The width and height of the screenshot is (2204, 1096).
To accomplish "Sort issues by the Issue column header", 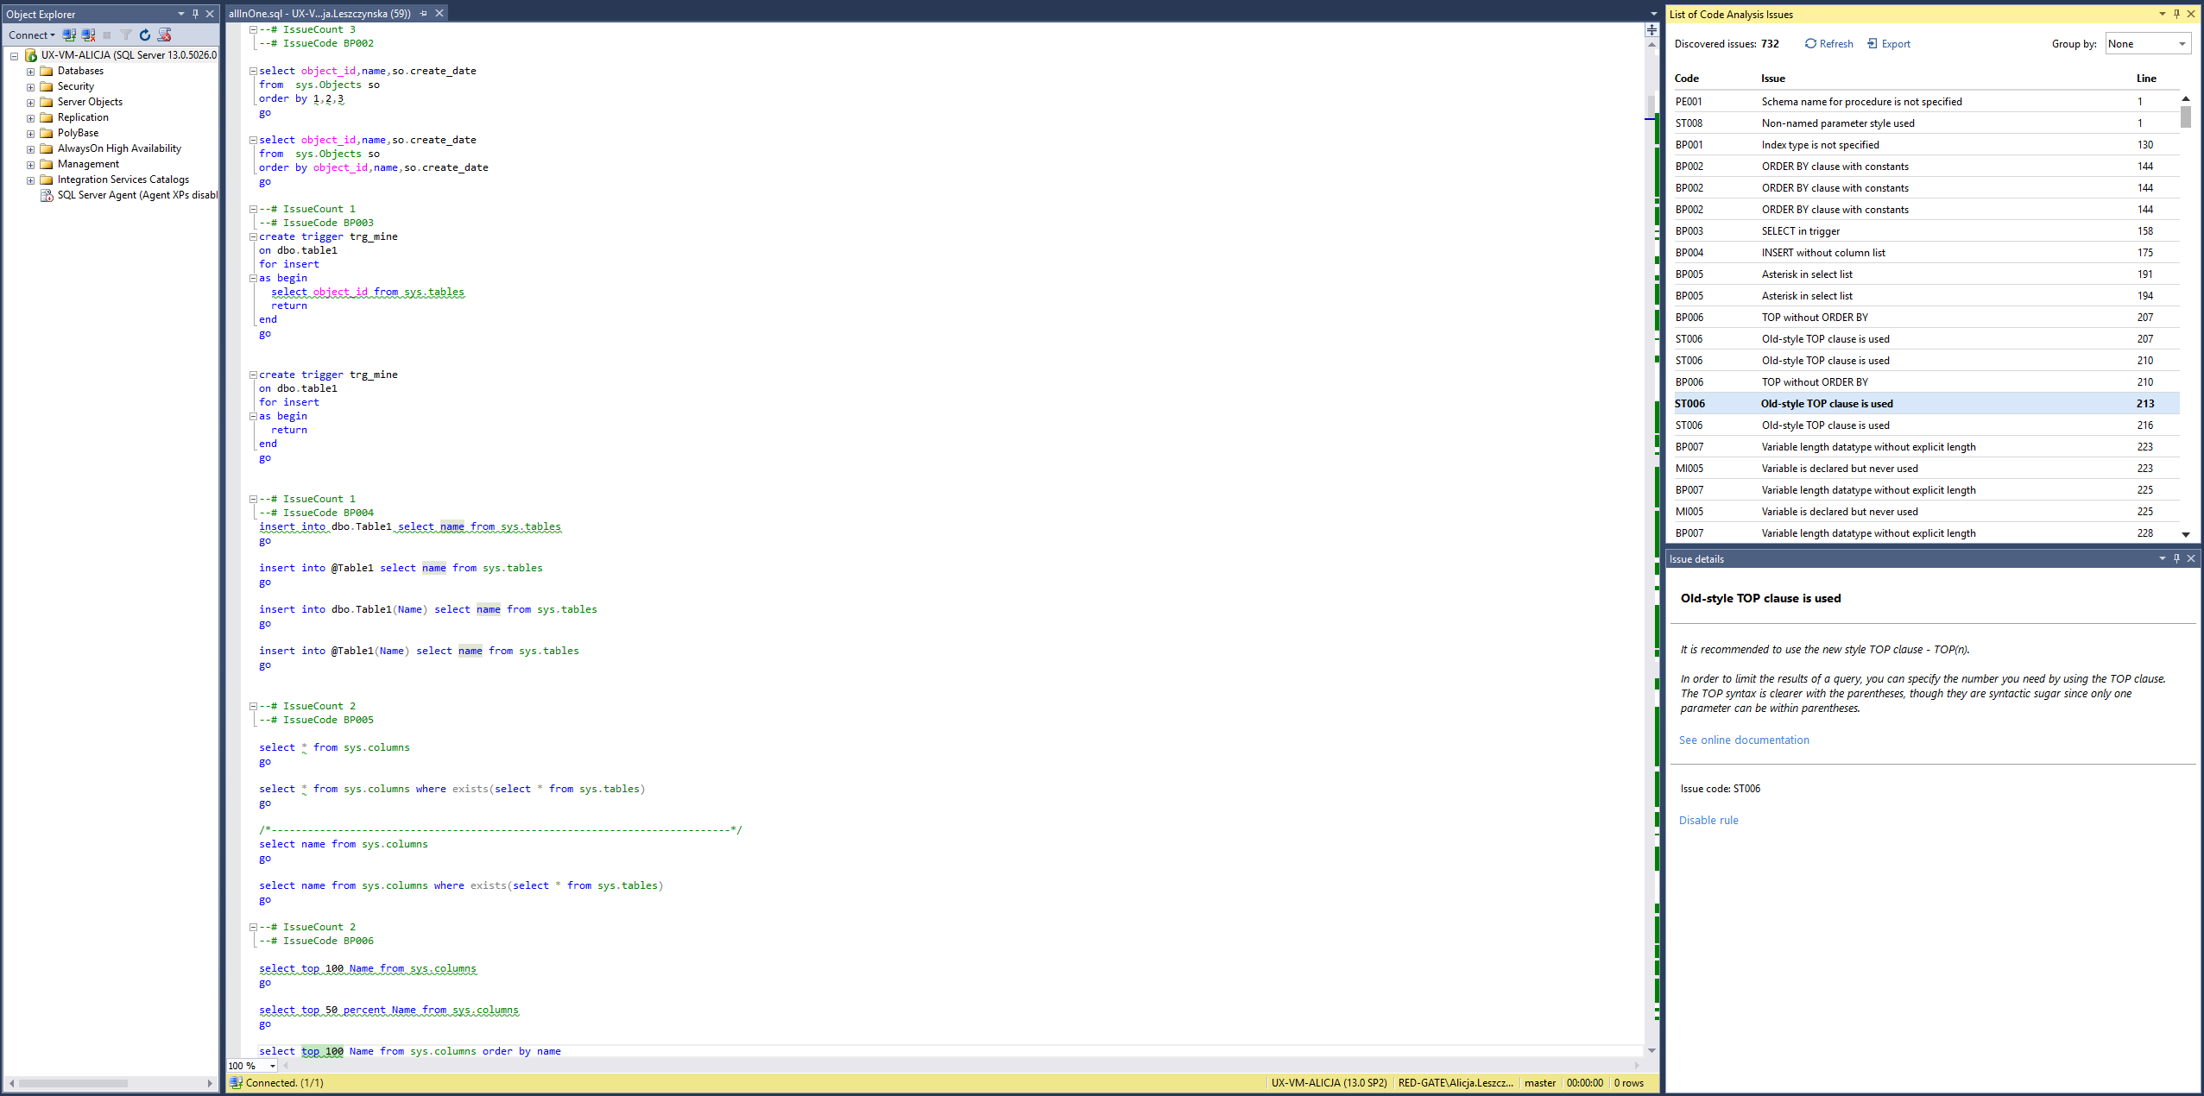I will click(1773, 79).
